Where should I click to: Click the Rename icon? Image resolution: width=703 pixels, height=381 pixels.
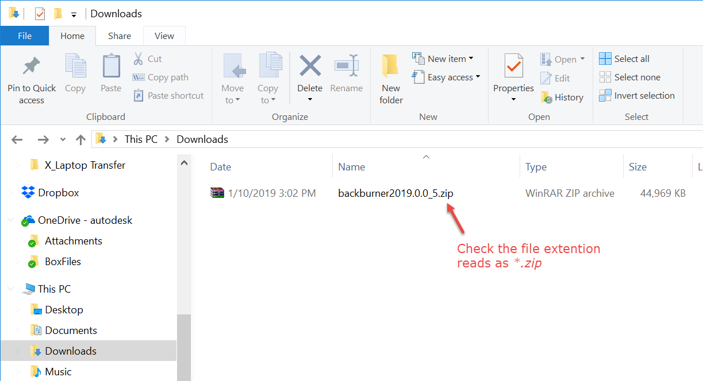click(x=347, y=67)
